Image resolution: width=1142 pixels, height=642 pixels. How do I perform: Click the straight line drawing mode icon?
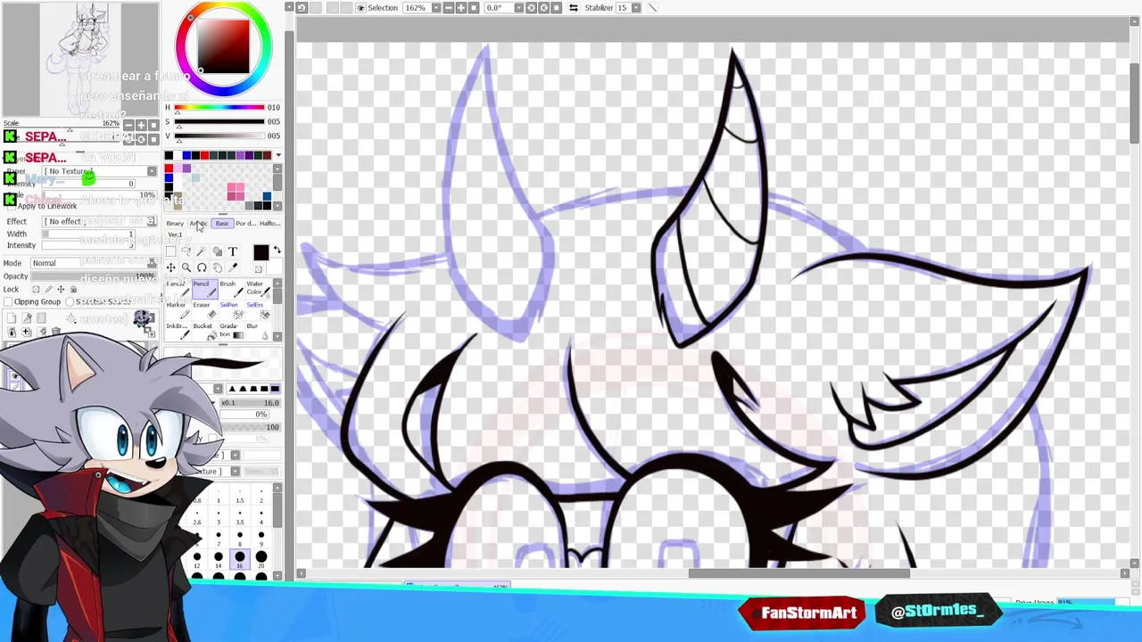[652, 7]
